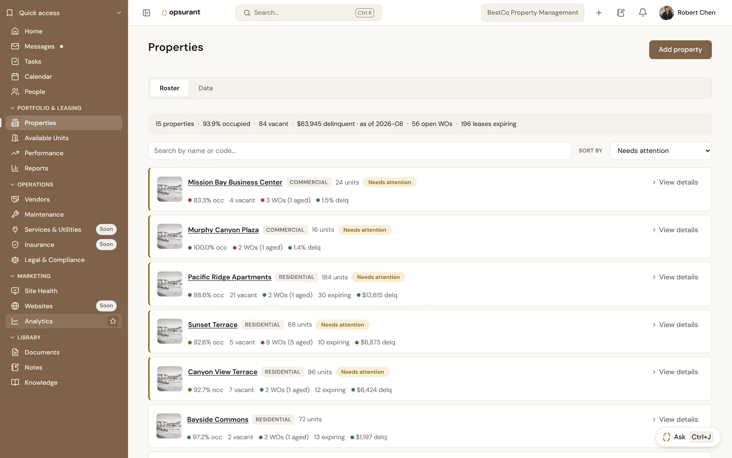
Task: Open Performance trend icon
Action: coord(15,153)
